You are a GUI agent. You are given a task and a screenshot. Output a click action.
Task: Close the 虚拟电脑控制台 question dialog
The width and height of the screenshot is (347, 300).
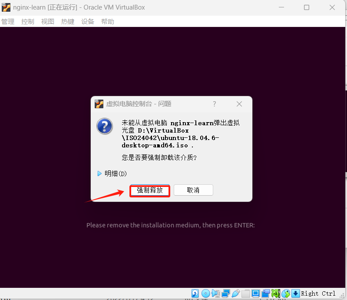239,104
